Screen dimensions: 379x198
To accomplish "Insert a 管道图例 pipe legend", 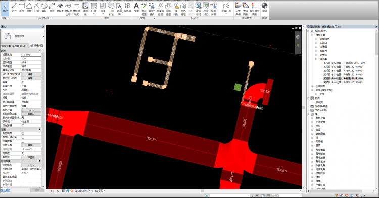I will coord(246,9).
